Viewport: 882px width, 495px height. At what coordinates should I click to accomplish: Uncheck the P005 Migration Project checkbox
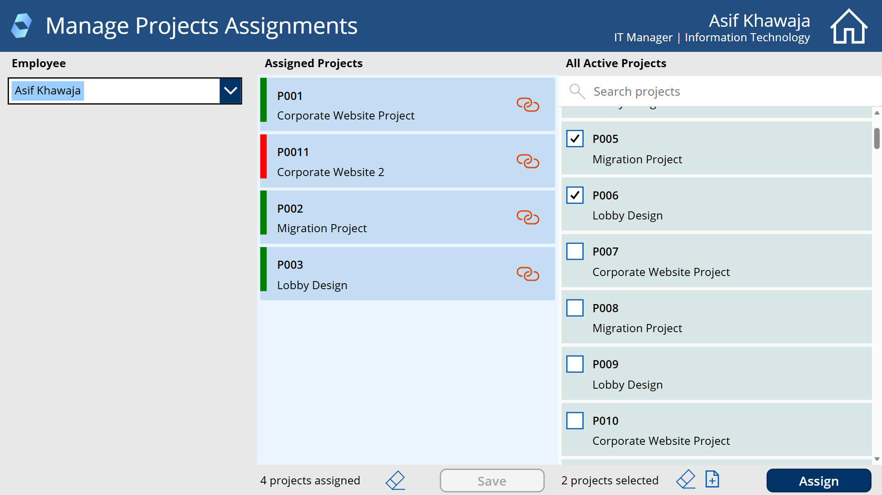(x=575, y=139)
